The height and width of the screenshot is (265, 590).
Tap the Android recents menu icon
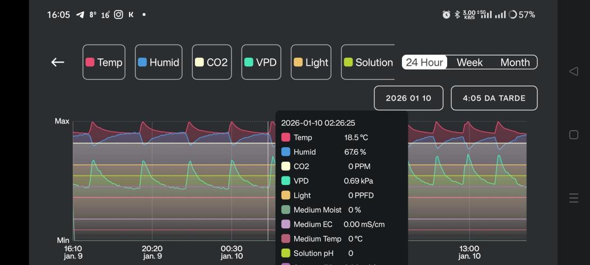(574, 198)
